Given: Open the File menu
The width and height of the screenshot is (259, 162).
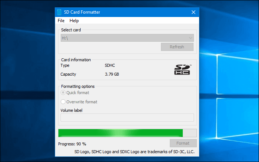Looking at the screenshot, I should pyautogui.click(x=61, y=21).
